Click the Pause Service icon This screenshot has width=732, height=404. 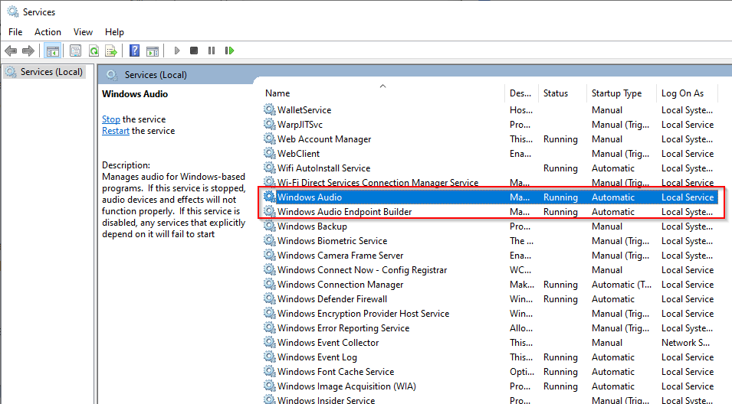click(212, 50)
